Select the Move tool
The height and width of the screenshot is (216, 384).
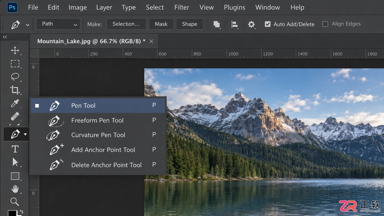[15, 50]
